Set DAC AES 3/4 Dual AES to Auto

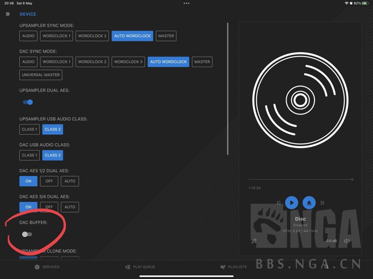(x=70, y=207)
